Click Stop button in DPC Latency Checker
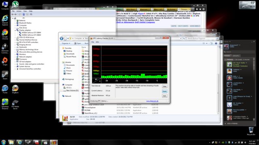 coord(165,87)
